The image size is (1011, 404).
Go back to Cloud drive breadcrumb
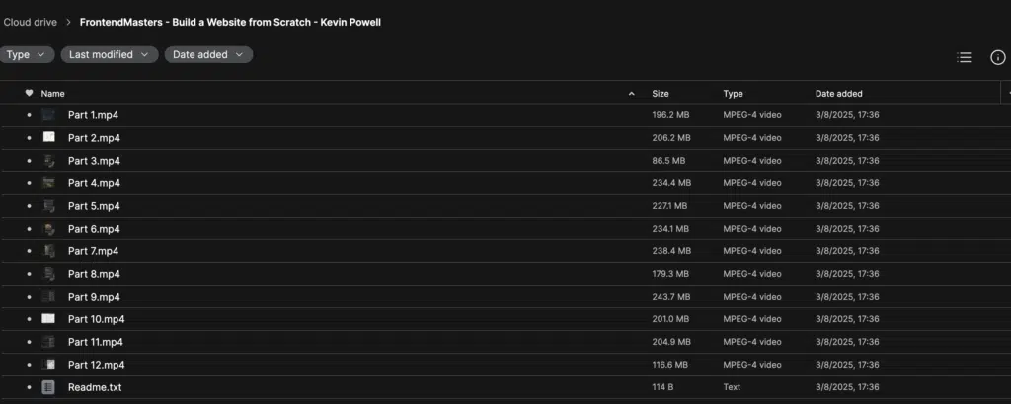coord(31,22)
